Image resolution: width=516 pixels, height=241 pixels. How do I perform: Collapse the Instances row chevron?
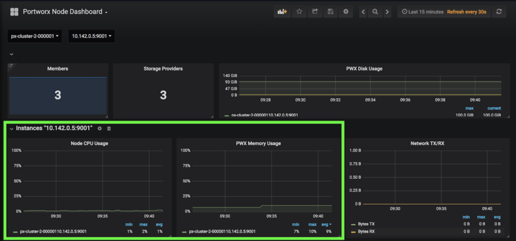point(12,129)
